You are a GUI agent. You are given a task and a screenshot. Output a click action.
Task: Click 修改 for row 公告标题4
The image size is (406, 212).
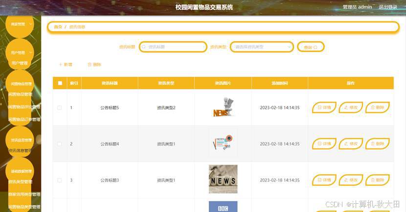click(x=351, y=144)
